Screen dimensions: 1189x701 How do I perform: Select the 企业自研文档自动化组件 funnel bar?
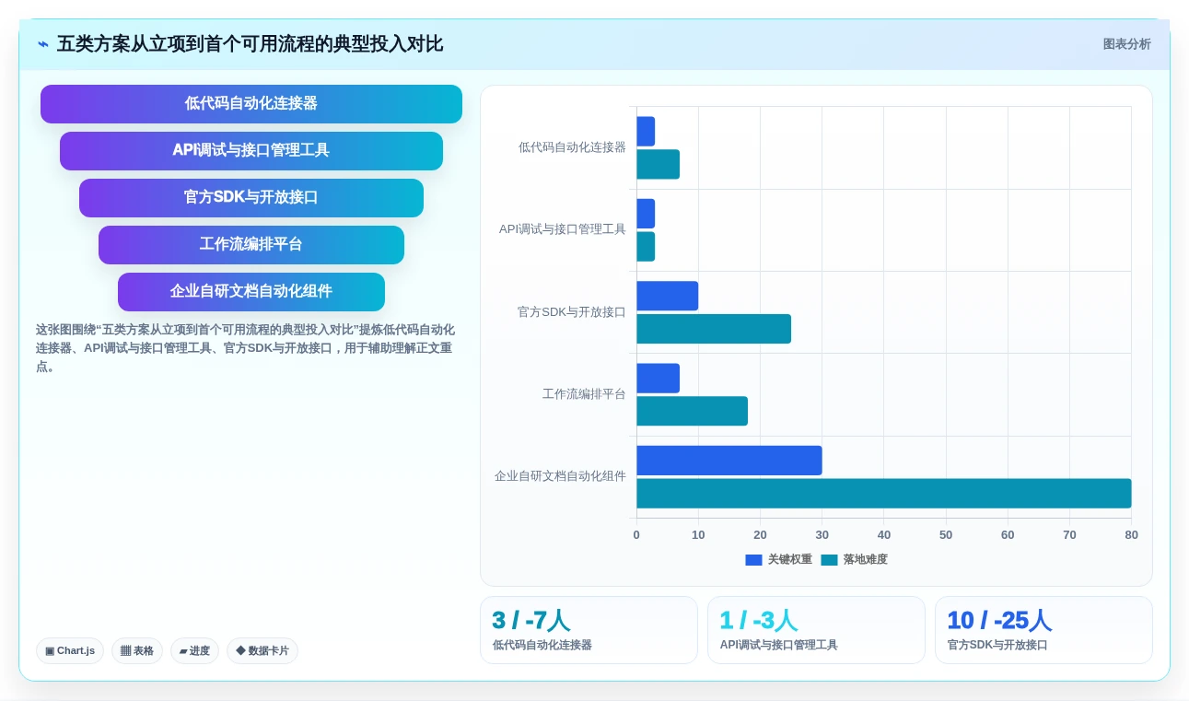click(x=251, y=292)
